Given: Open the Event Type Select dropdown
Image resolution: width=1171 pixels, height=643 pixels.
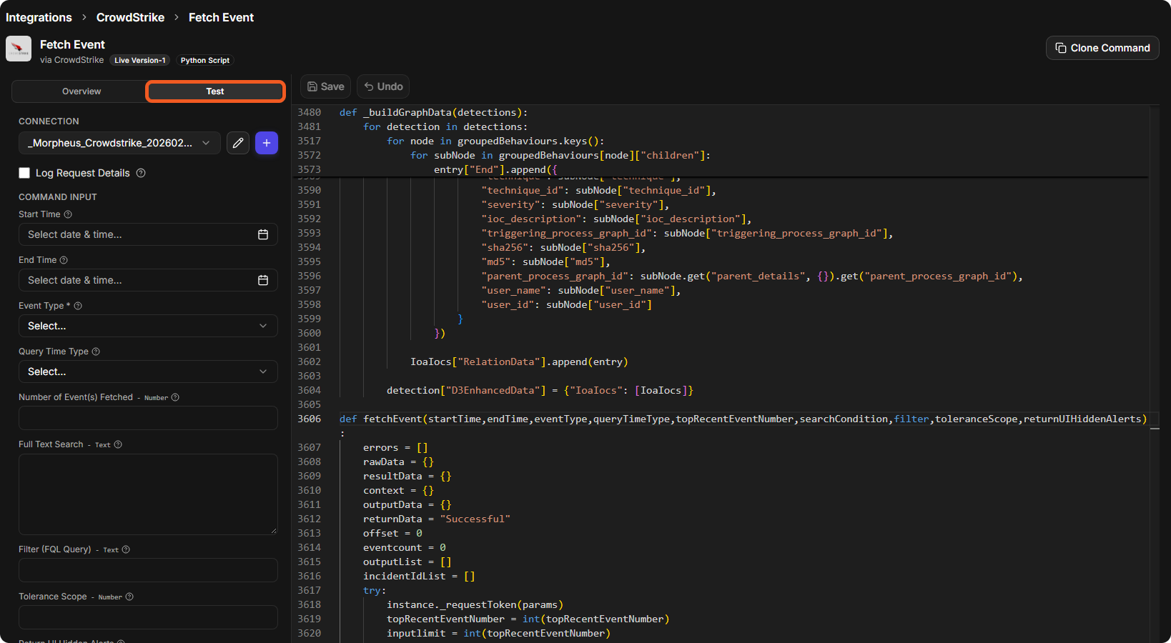Looking at the screenshot, I should (x=148, y=326).
